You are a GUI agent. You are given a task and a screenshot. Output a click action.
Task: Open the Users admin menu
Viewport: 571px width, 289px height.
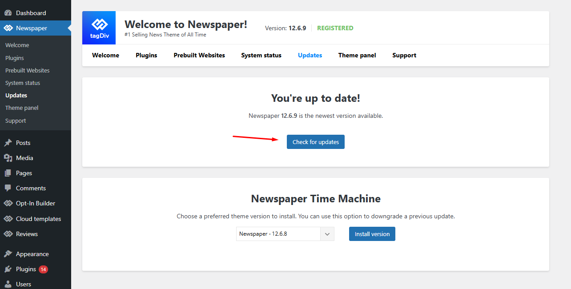point(36,284)
